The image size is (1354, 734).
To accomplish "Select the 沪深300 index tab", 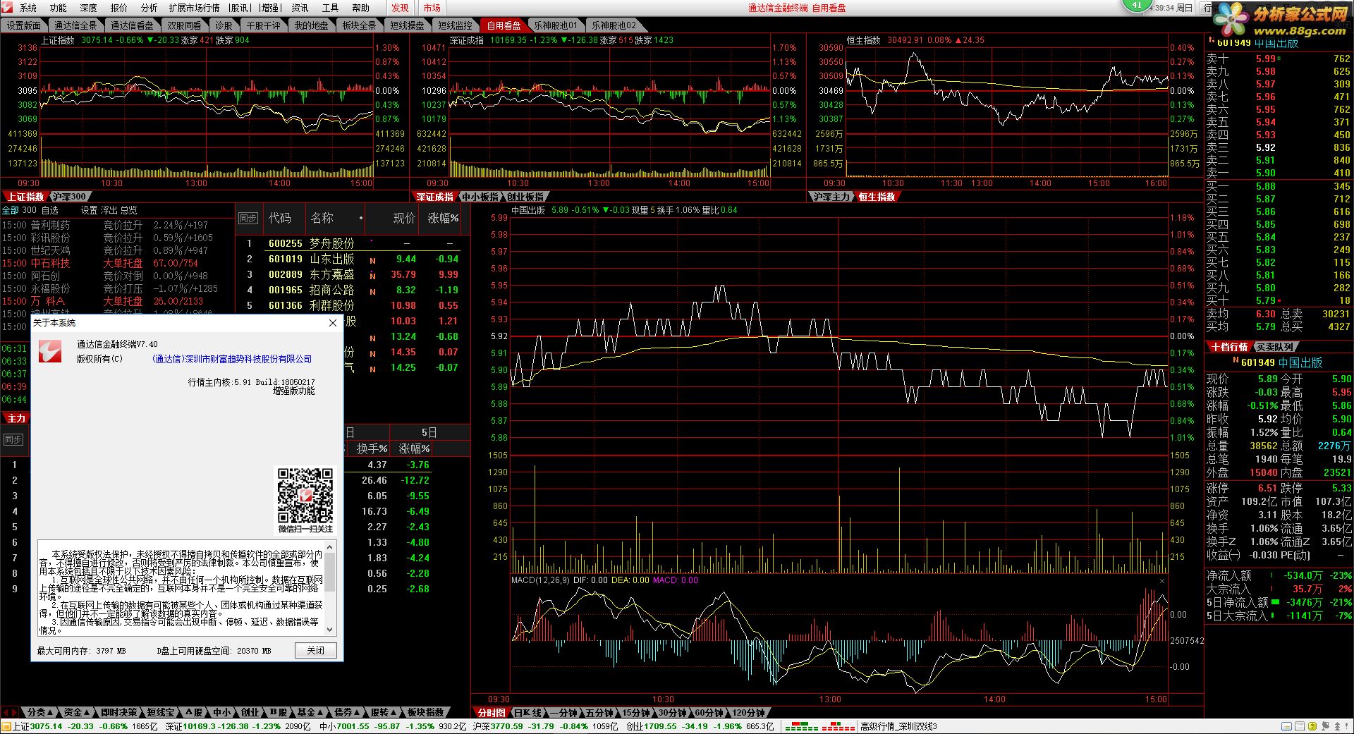I will [69, 197].
